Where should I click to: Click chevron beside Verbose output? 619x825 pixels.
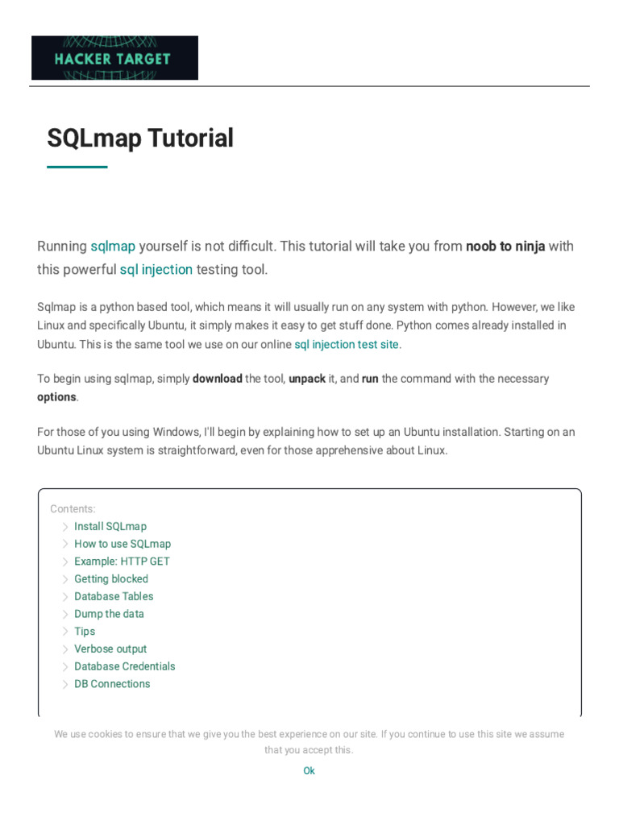[x=65, y=649]
